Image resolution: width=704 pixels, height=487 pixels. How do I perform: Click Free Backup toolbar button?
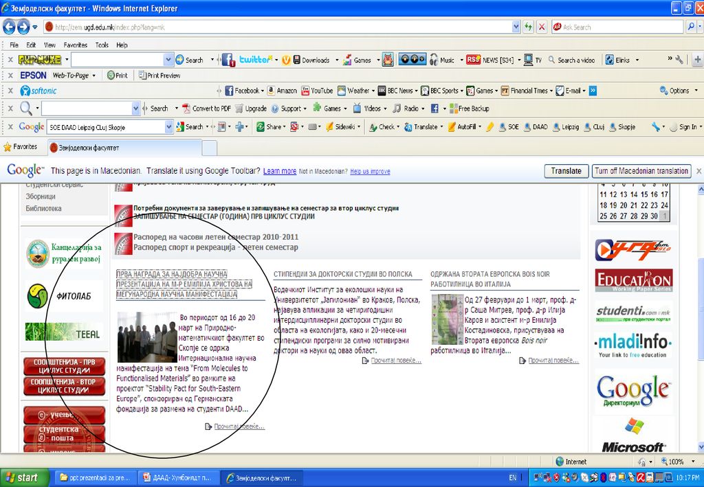click(469, 109)
